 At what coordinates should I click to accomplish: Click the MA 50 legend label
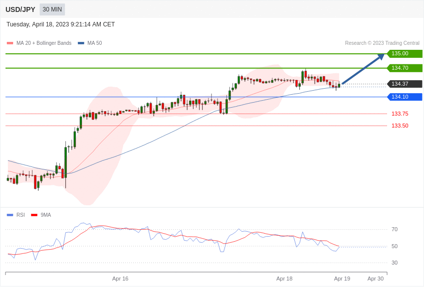(x=95, y=43)
